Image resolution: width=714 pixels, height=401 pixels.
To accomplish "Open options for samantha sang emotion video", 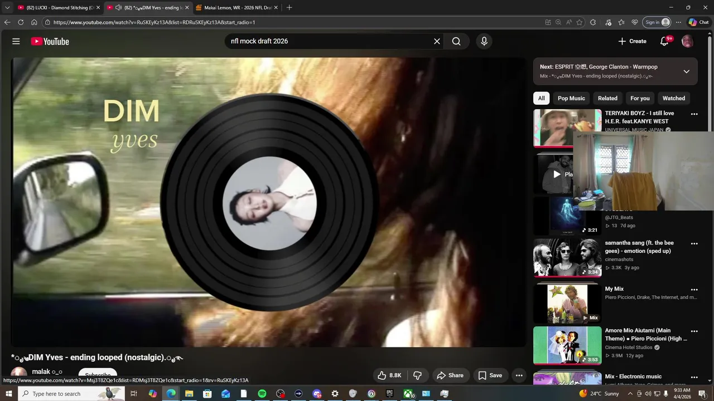I will click(694, 244).
